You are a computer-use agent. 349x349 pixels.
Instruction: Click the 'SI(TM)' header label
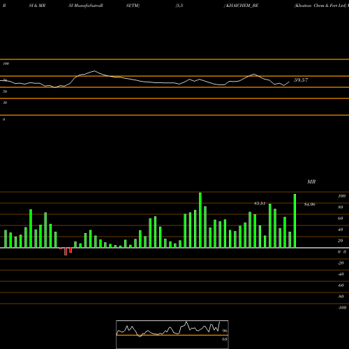click(x=133, y=6)
